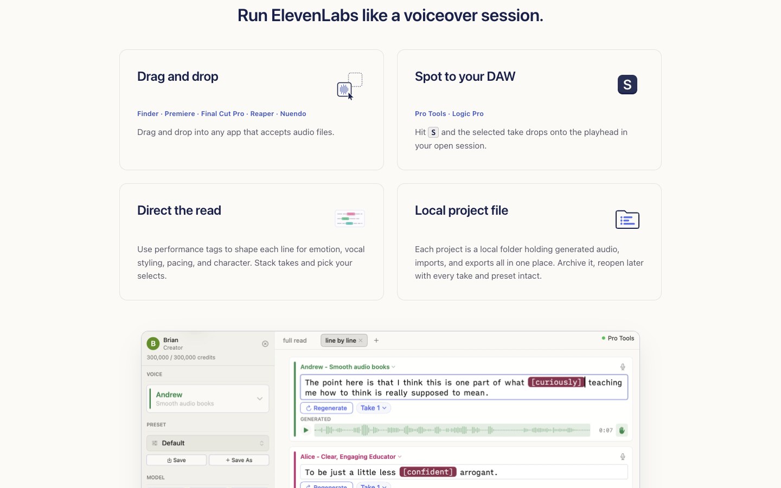Click the green hand icon beside 0:07

click(622, 431)
